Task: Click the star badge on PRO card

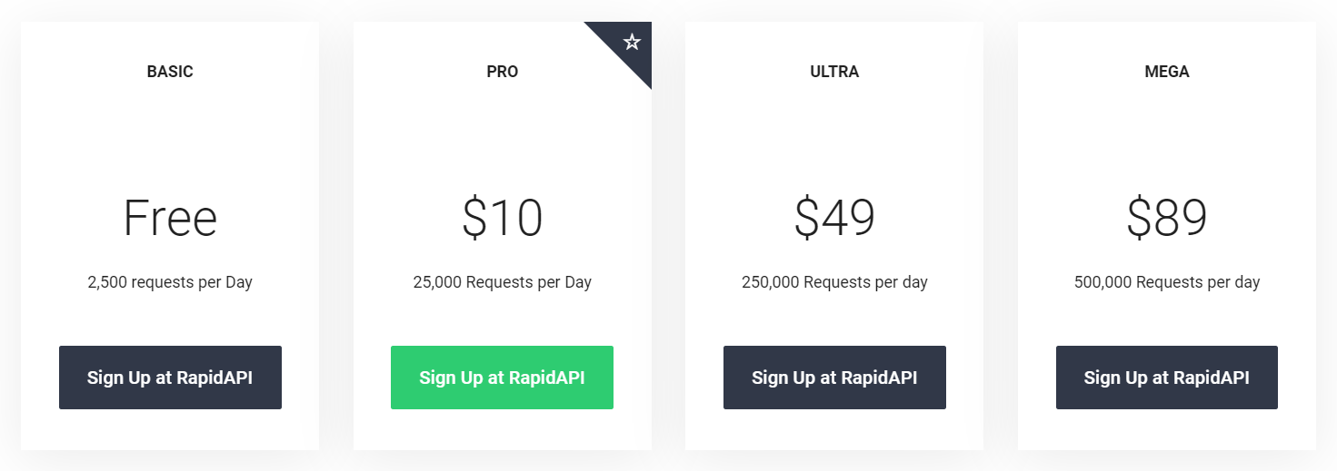Action: (x=633, y=42)
